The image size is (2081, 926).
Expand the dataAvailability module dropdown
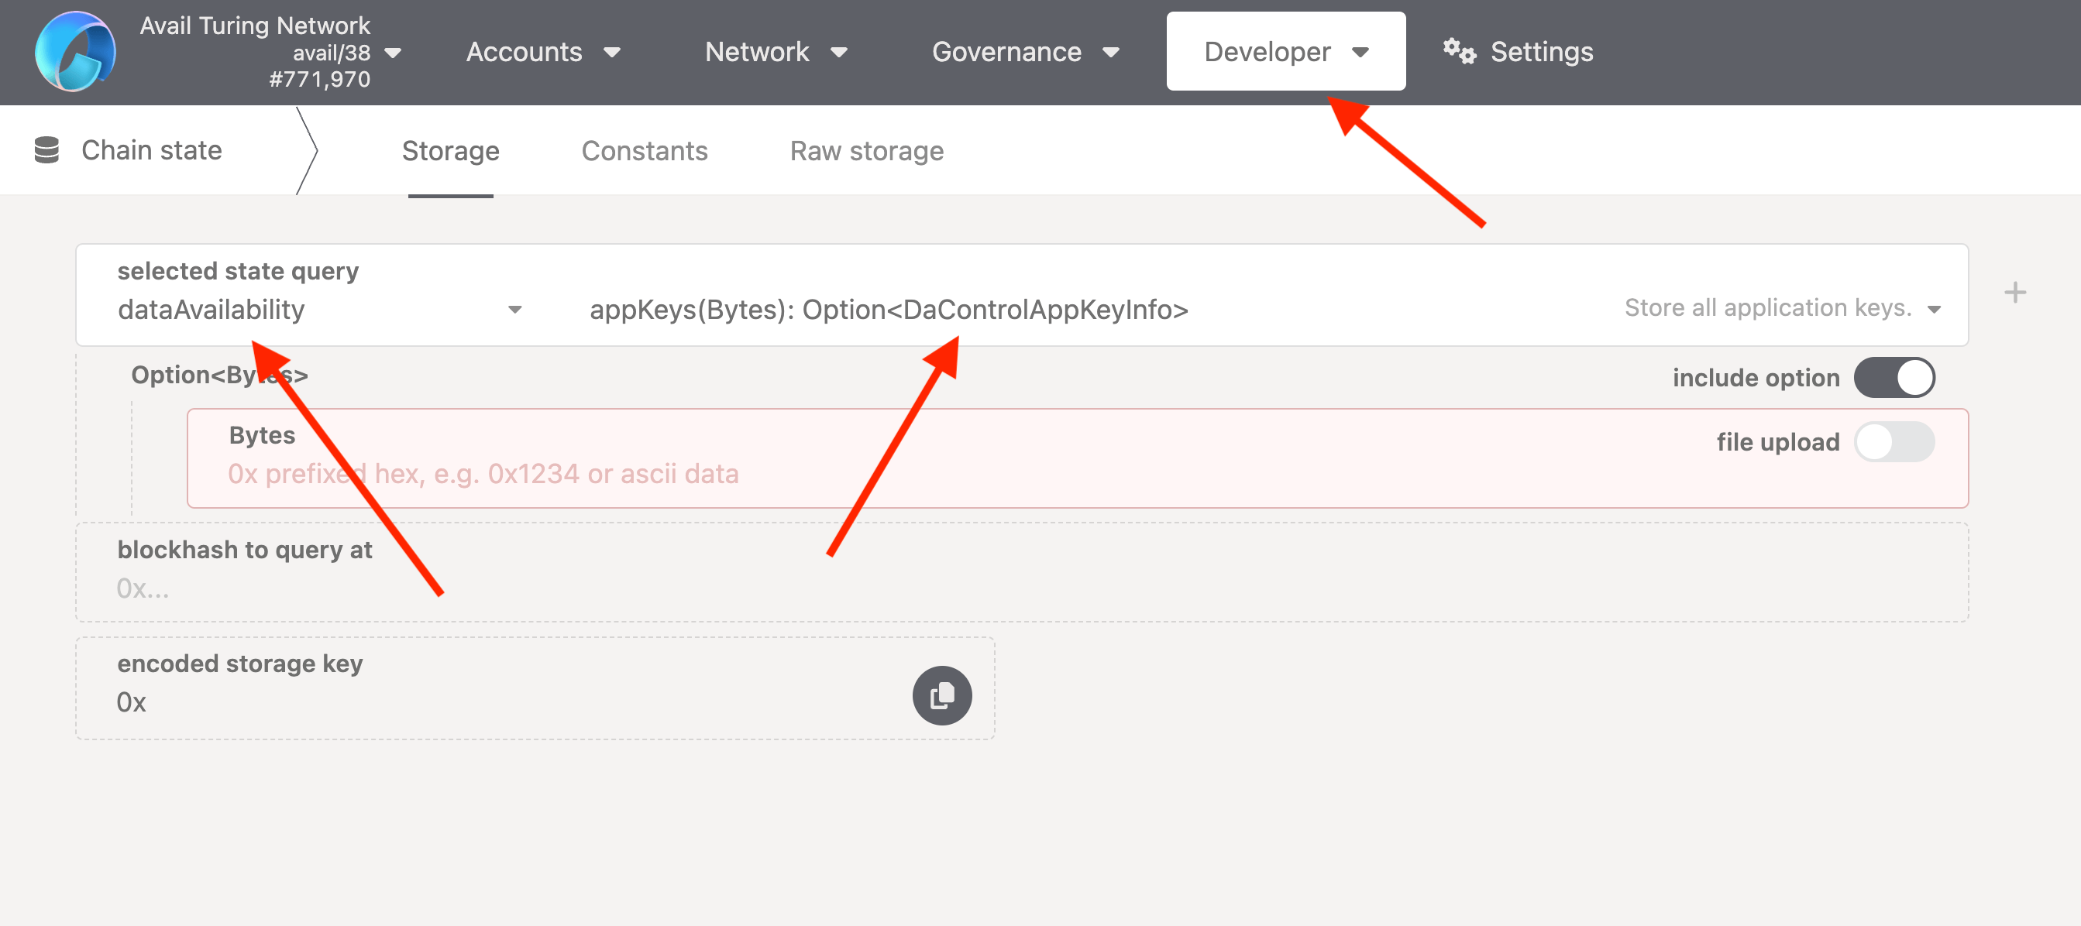click(x=514, y=310)
